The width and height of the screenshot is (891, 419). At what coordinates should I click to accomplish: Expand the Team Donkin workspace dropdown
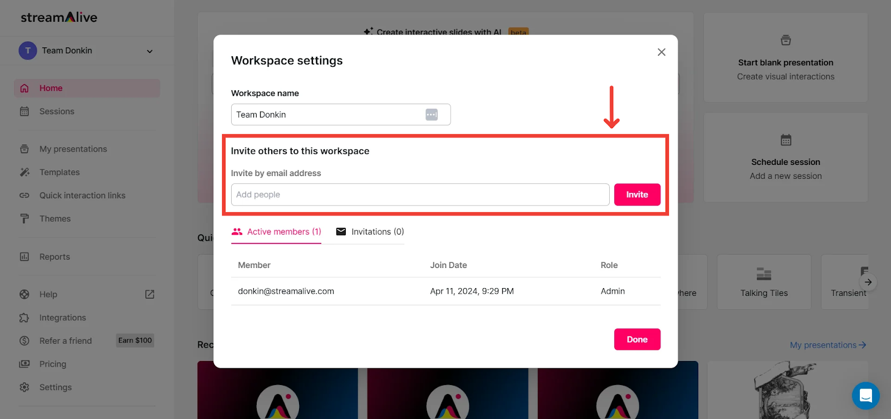click(149, 51)
